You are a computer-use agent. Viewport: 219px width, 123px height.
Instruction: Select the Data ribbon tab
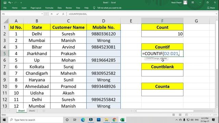pos(60,8)
